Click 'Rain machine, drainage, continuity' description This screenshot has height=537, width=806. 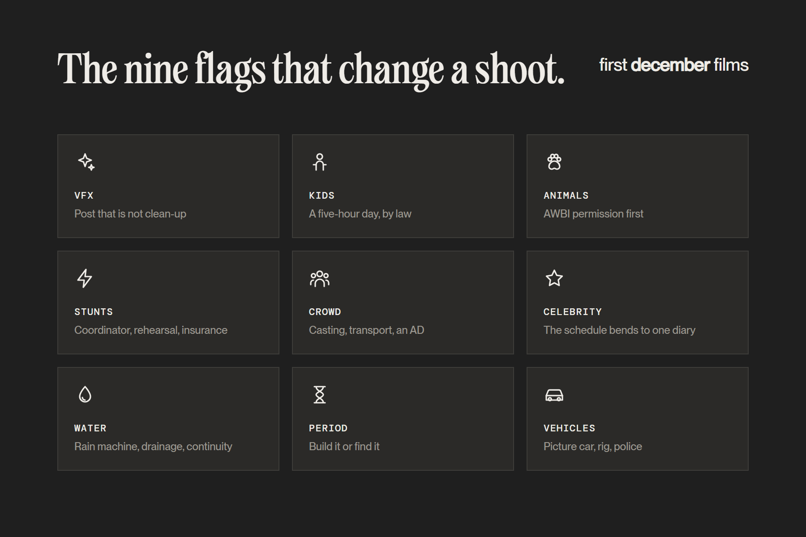point(153,447)
